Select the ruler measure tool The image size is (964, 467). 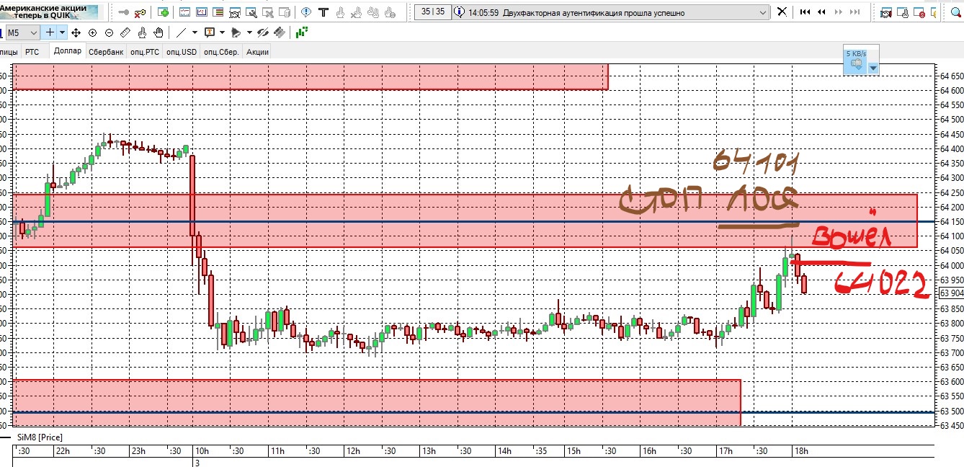[125, 32]
